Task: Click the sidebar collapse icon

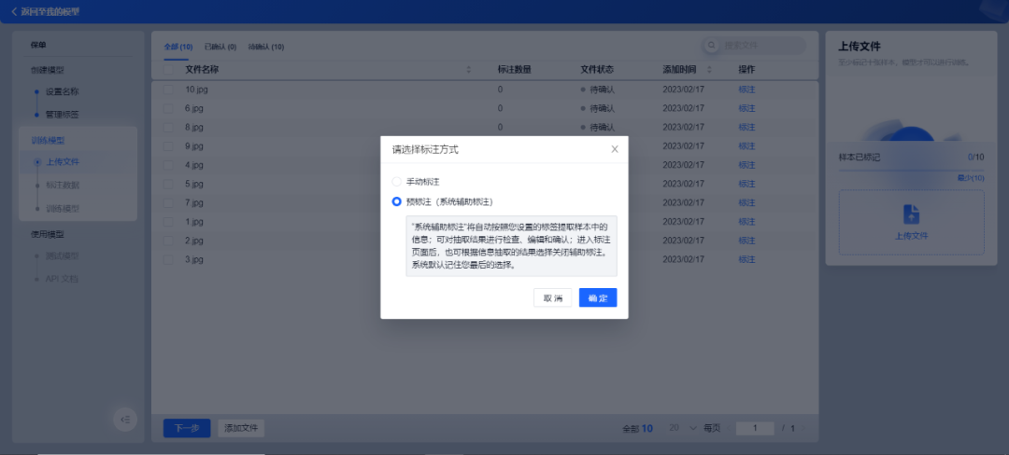Action: 125,419
